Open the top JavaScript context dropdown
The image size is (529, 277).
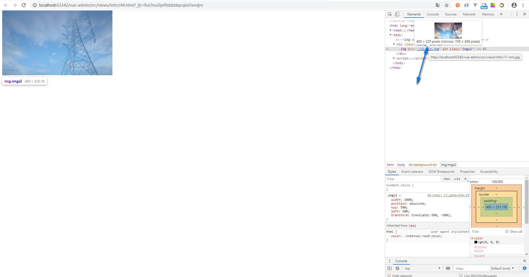click(422, 268)
